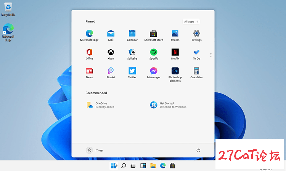Click the All apps button
The image size is (286, 171).
click(191, 22)
